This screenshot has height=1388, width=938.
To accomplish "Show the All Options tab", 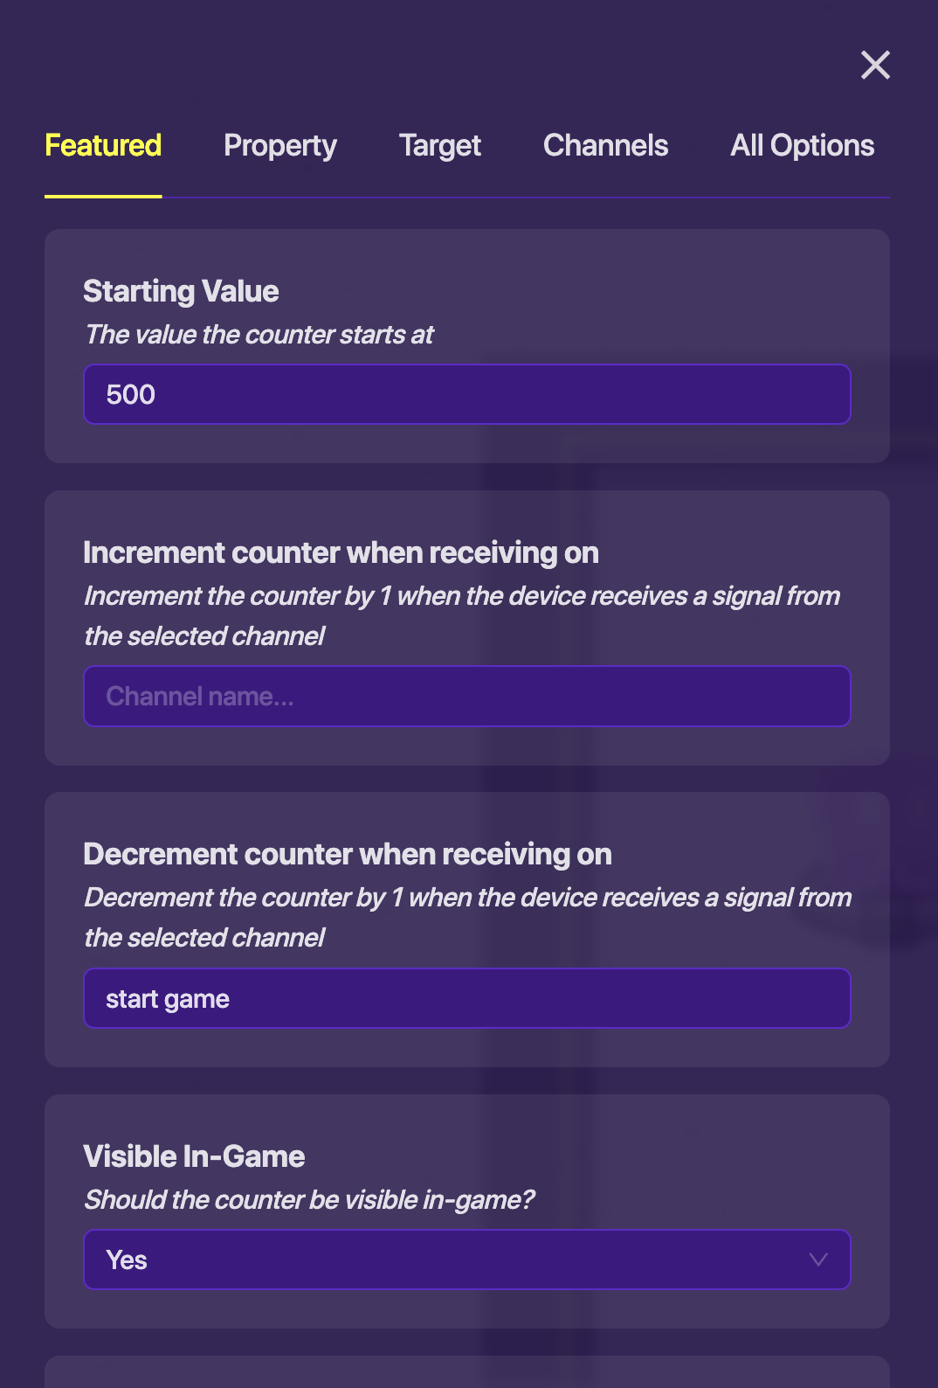I will (x=802, y=145).
